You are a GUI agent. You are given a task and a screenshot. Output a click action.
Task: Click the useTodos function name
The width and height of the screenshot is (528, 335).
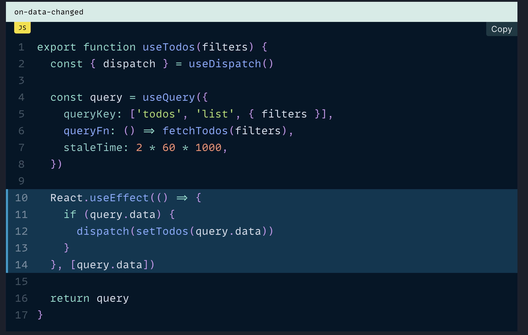point(169,47)
